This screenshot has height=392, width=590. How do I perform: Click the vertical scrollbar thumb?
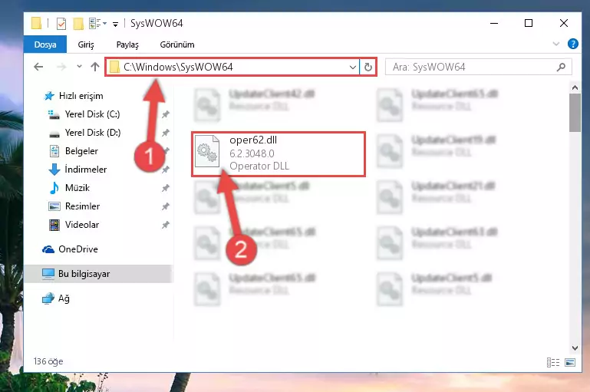click(575, 113)
